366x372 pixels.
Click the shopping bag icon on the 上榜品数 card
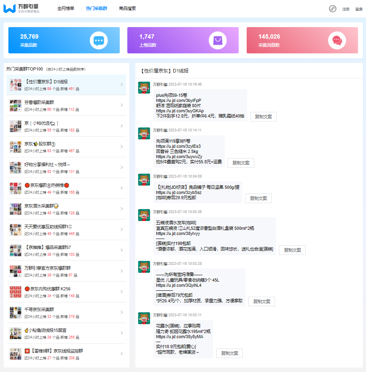click(218, 40)
